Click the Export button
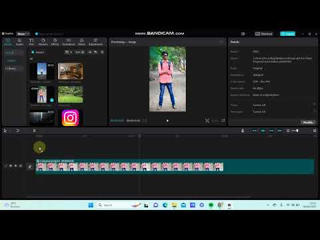320x240 pixels. click(287, 34)
